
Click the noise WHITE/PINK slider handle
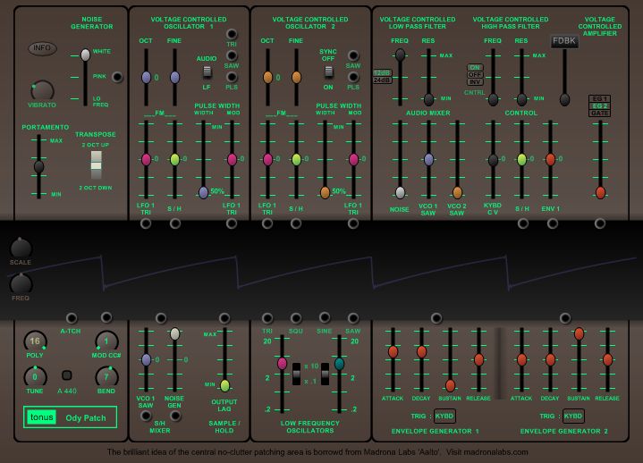click(x=85, y=55)
